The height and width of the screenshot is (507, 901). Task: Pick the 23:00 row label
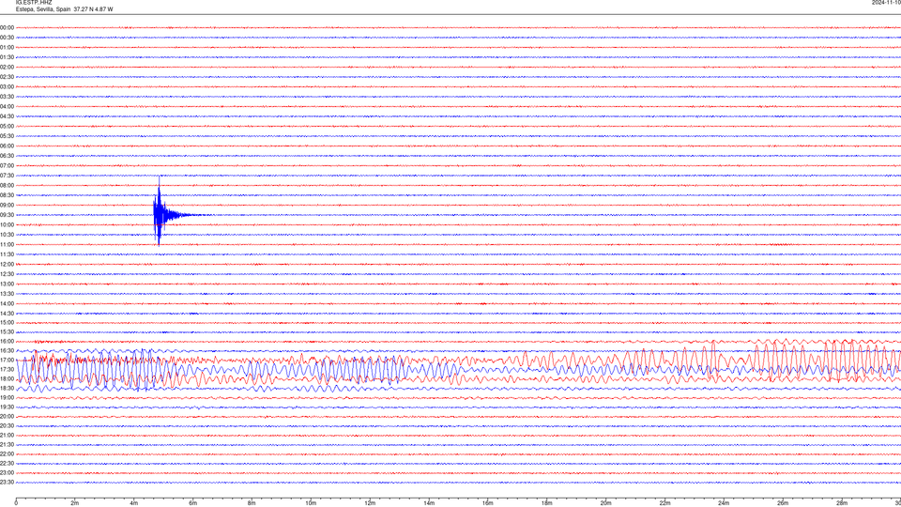click(7, 473)
